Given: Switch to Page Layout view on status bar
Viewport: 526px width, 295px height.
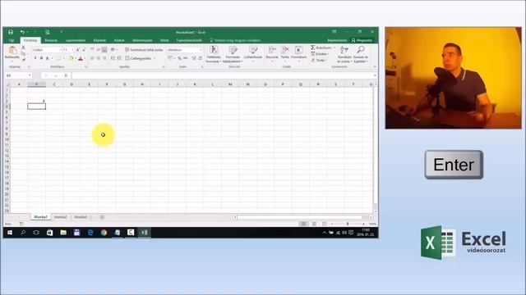Looking at the screenshot, I should tap(314, 224).
